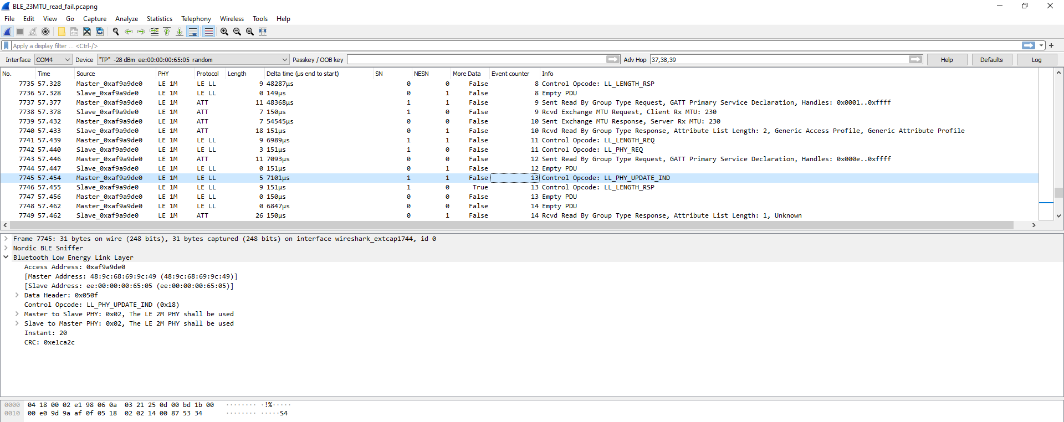Go back in packet history
Viewport: 1064px width, 422px height.
click(x=129, y=32)
